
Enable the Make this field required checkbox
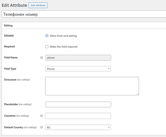pyautogui.click(x=47, y=47)
